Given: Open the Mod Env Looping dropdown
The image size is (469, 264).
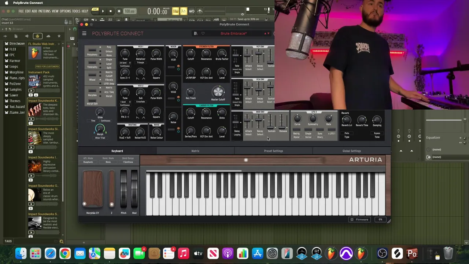Looking at the screenshot, I should tap(237, 135).
